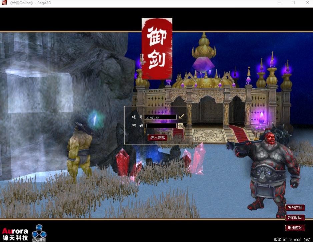
Task: Maximize the Saga3D window
Action: pos(293,3)
